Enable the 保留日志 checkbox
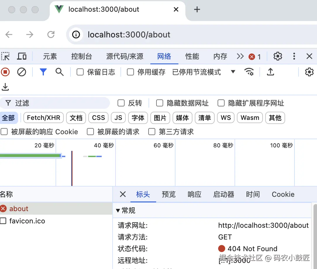This screenshot has width=317, height=269. pyautogui.click(x=80, y=72)
